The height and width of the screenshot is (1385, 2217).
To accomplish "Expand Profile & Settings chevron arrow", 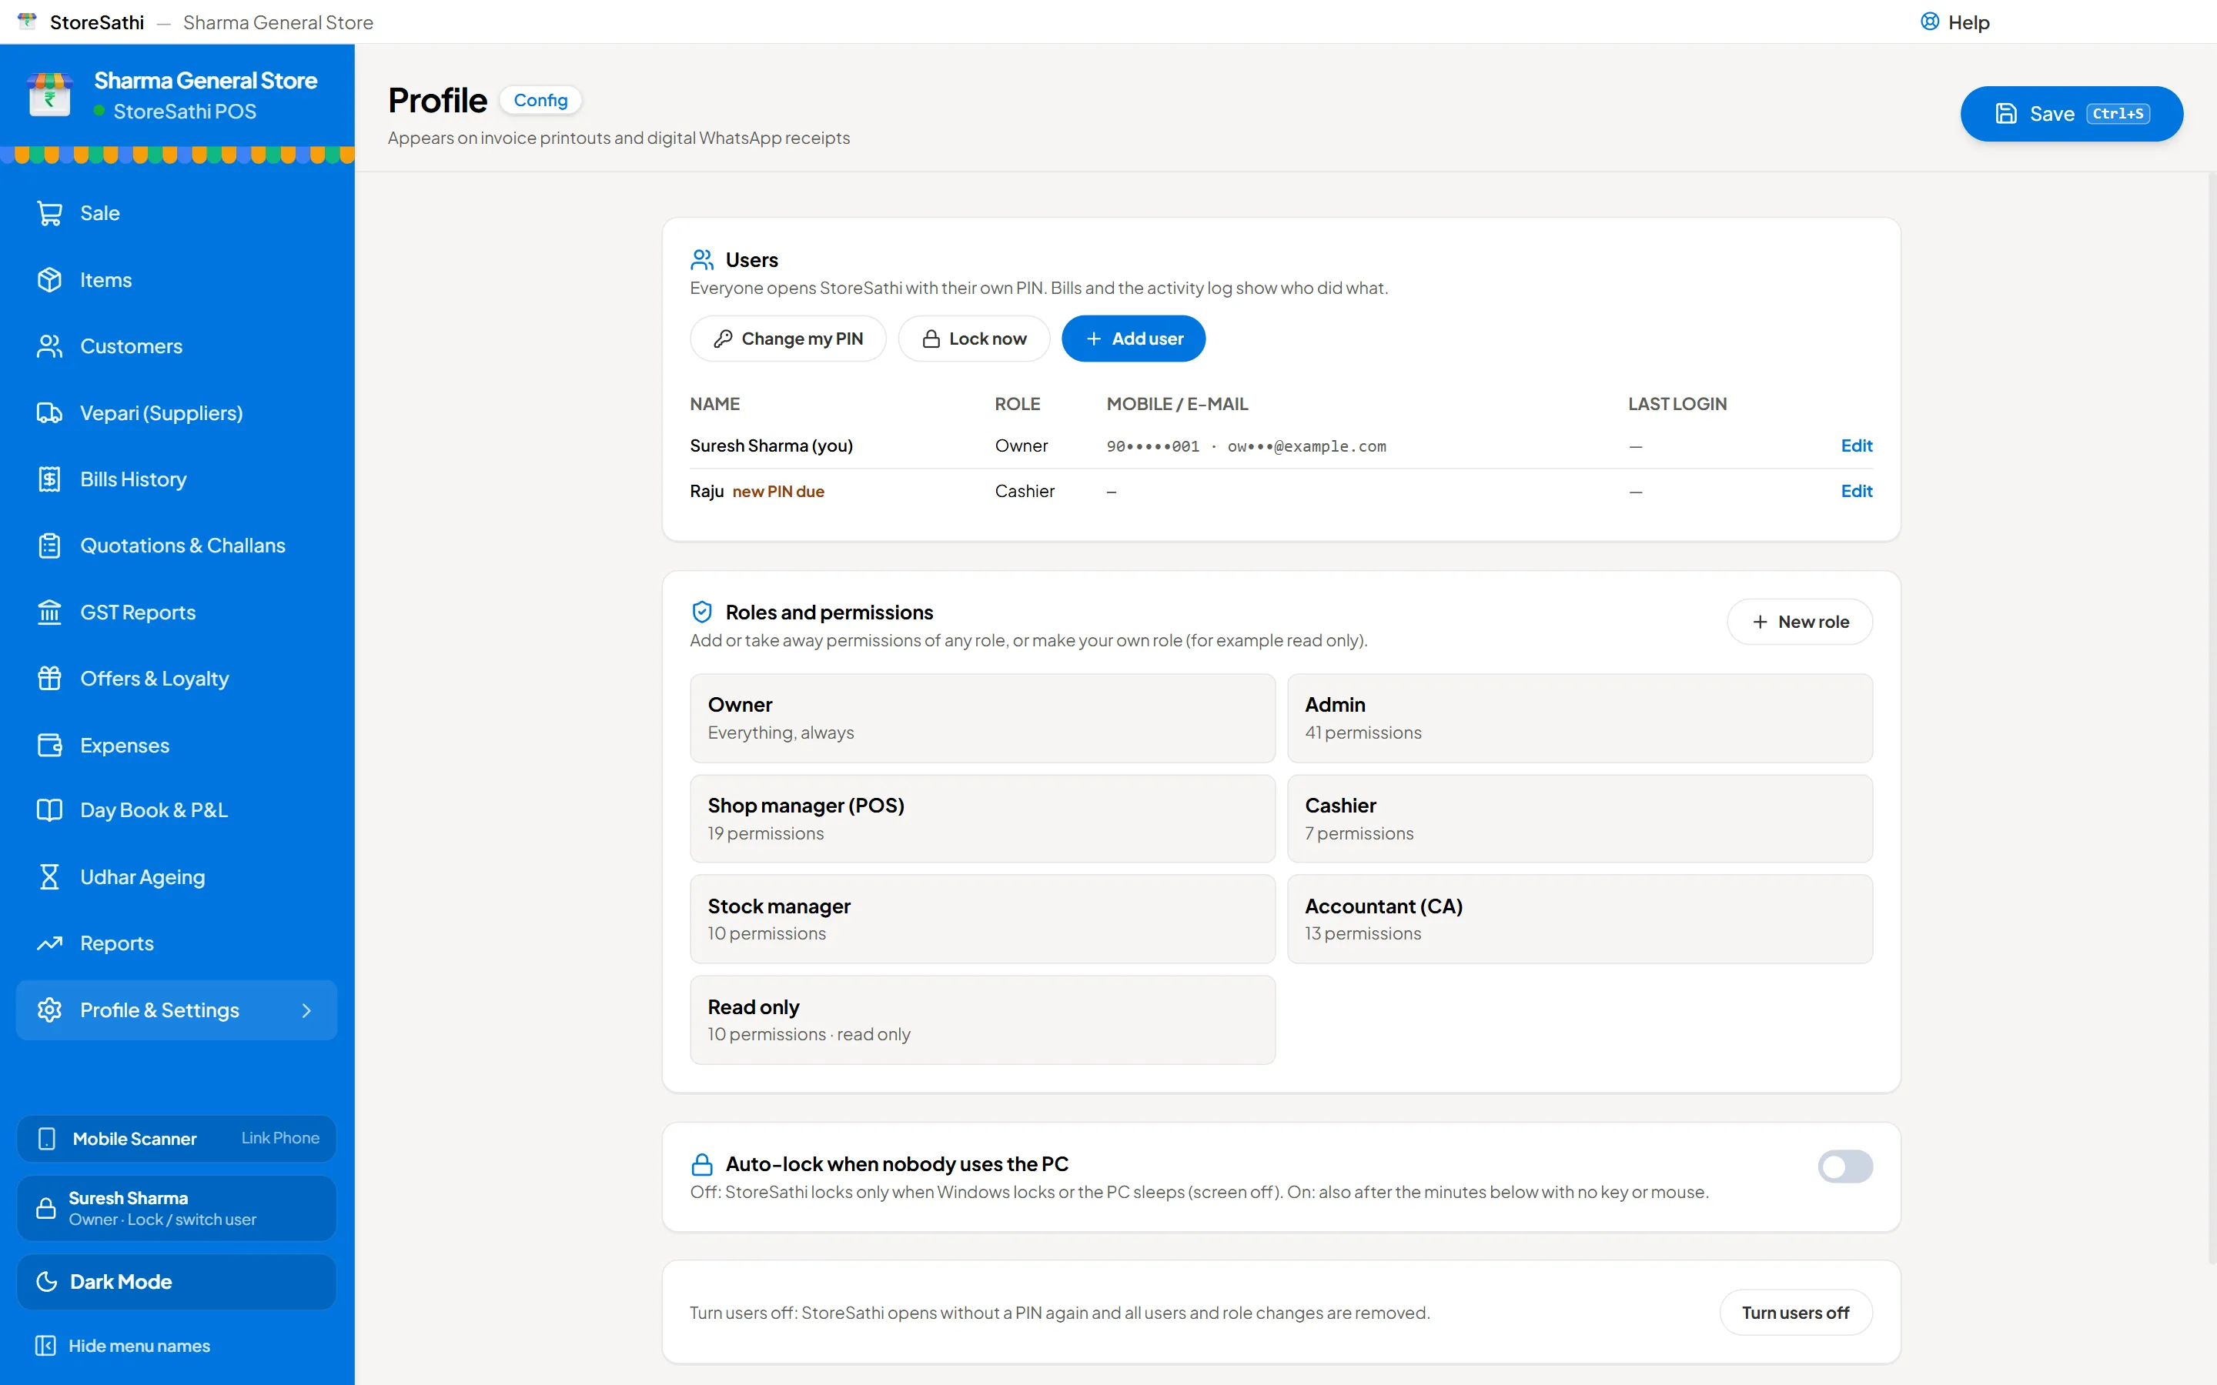I will coord(307,1010).
